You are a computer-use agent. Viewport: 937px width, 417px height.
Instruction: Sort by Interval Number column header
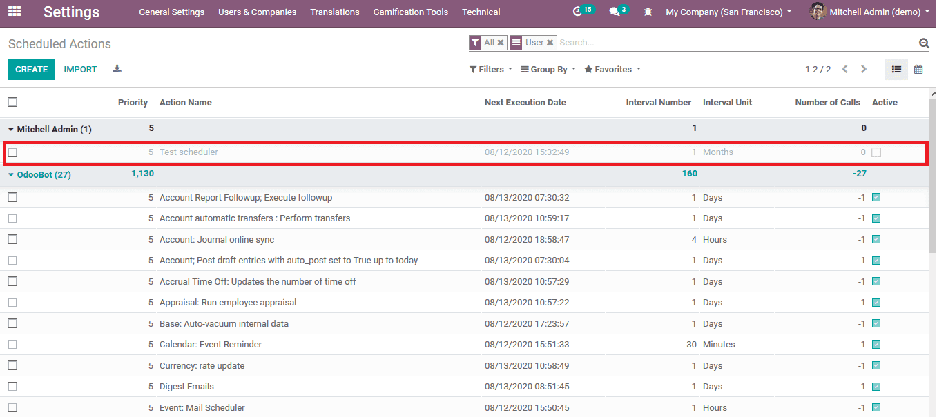659,102
